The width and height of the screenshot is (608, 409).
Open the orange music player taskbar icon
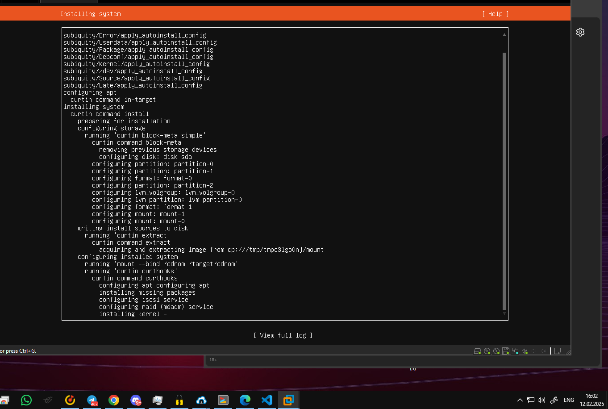tap(70, 400)
